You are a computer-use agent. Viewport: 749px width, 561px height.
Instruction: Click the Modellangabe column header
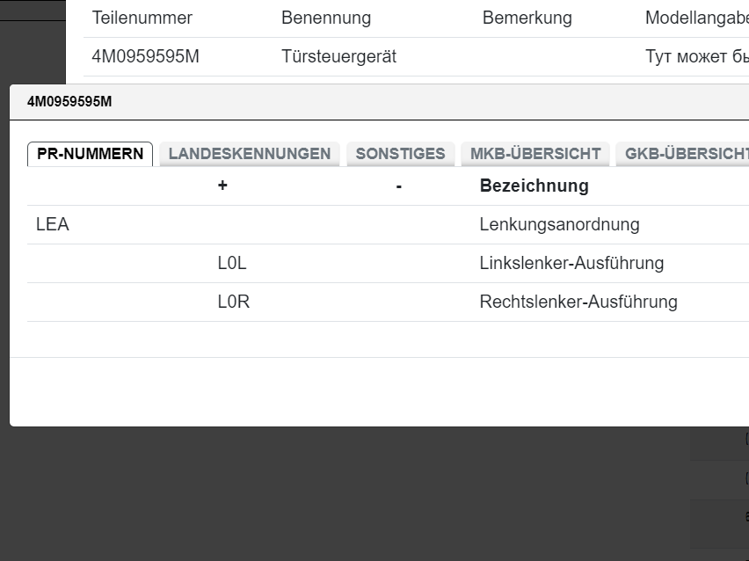click(696, 18)
